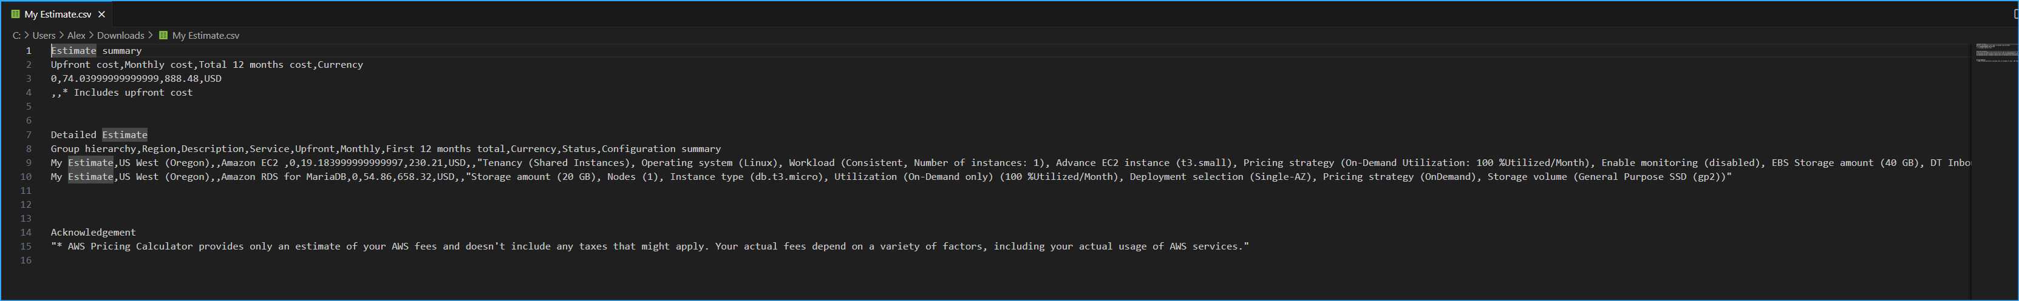Click 'Amazon EC2' on line 9

click(x=249, y=163)
